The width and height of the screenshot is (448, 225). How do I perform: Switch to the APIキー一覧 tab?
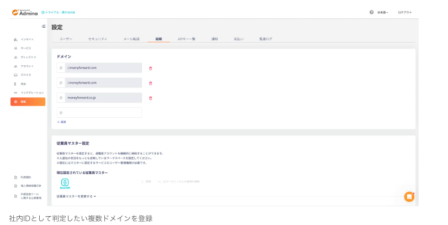point(187,39)
